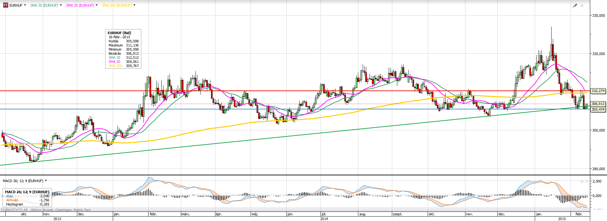Screen dimensions: 607x221
Task: Maximize the main price chart panel
Action: [x=582, y=6]
